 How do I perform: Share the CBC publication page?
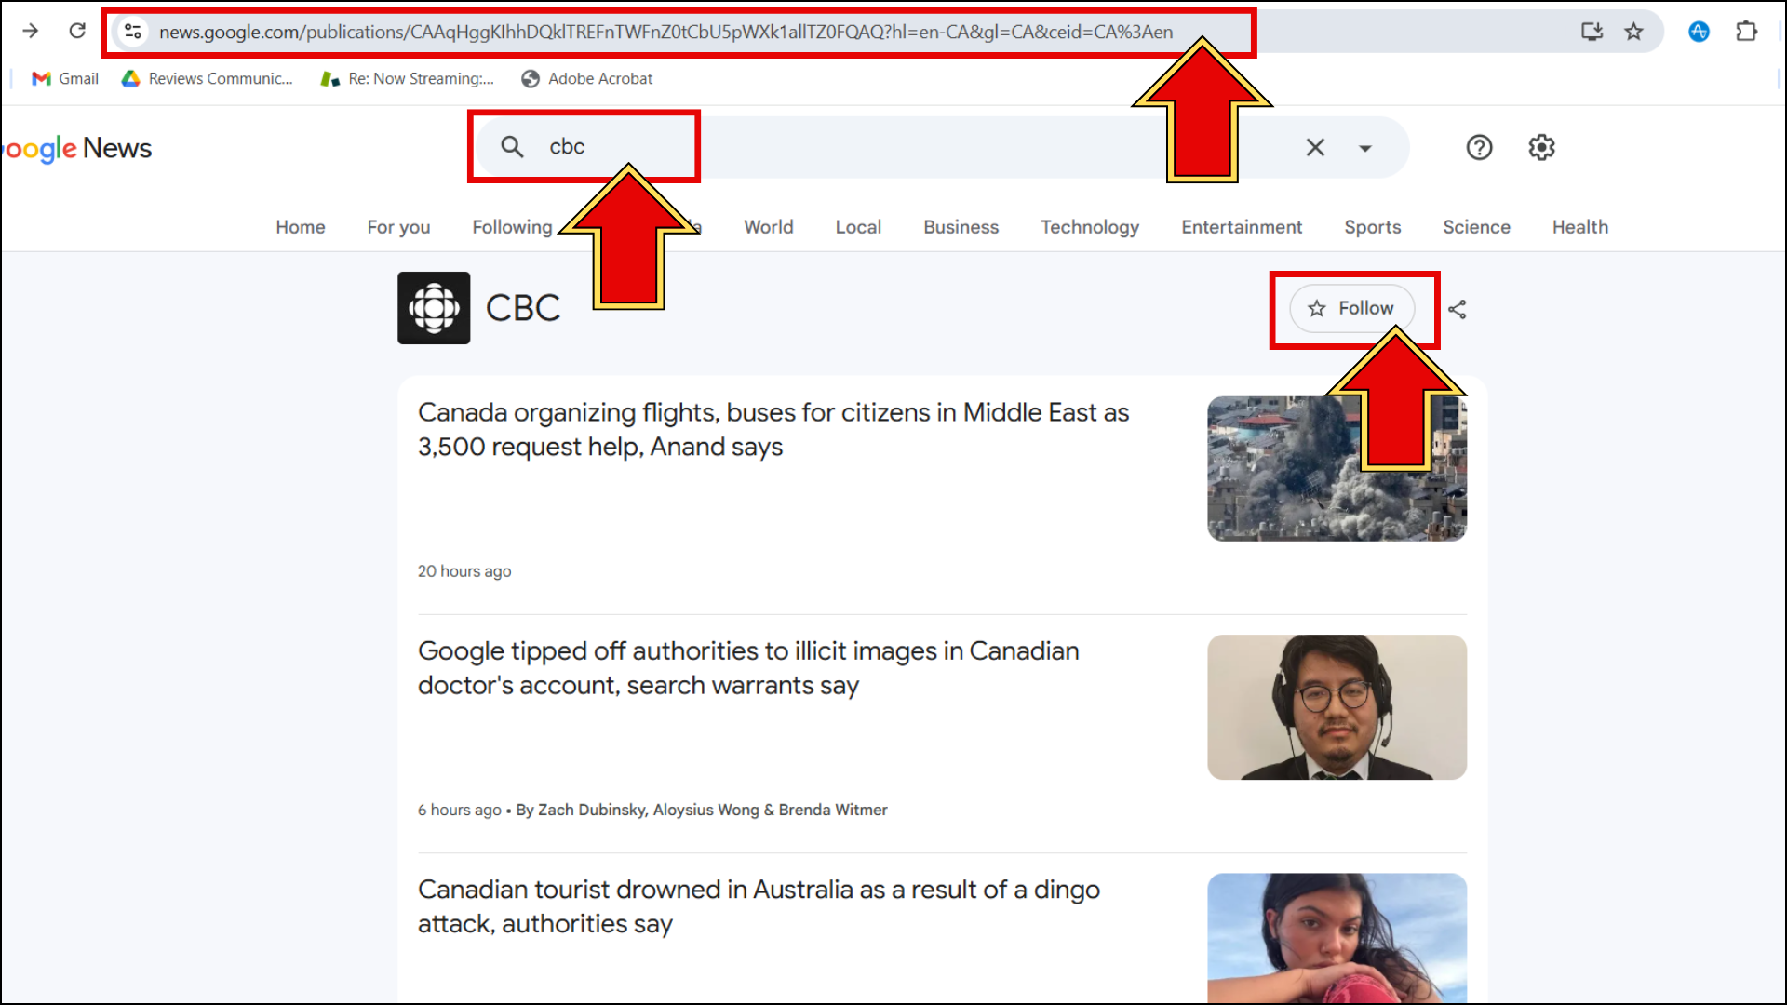[x=1457, y=309]
